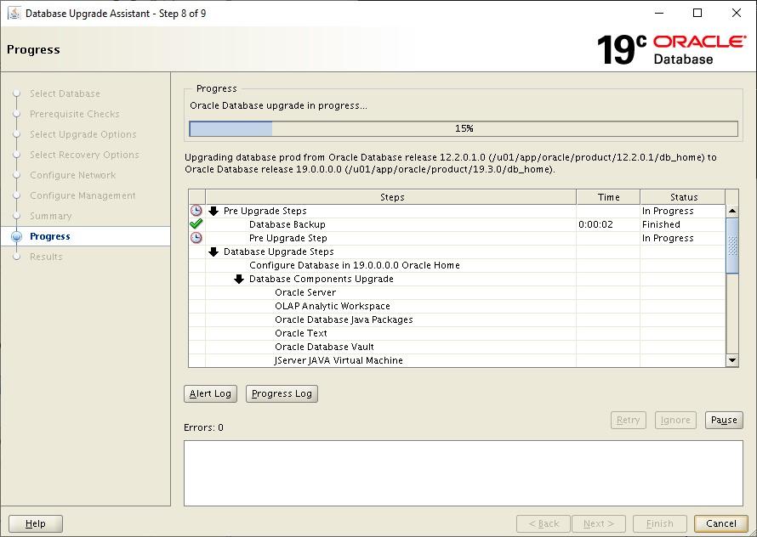Pause the database upgrade
The image size is (757, 537).
tap(723, 420)
